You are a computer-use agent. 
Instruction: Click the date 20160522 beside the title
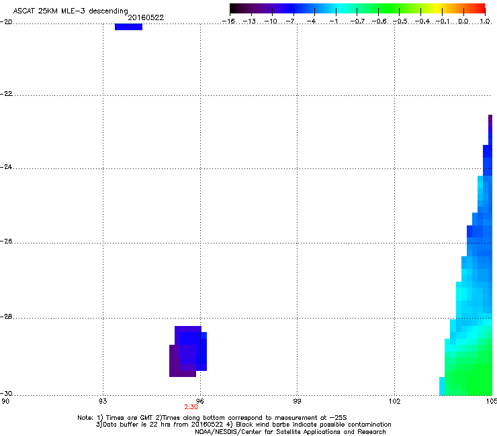coord(146,17)
